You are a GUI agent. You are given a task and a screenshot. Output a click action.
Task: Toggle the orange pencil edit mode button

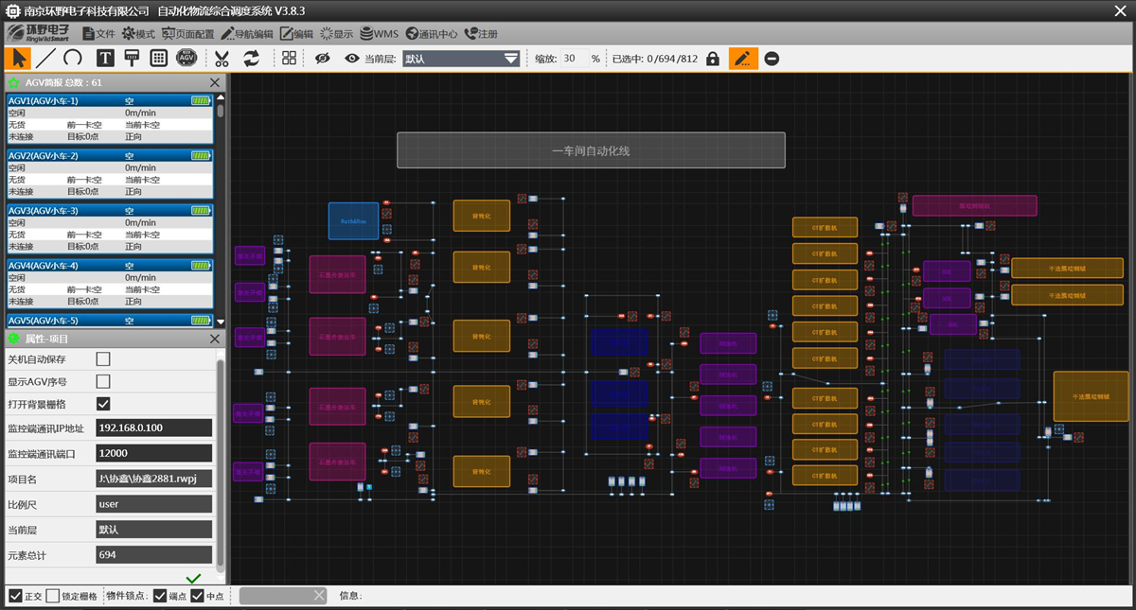pos(743,59)
